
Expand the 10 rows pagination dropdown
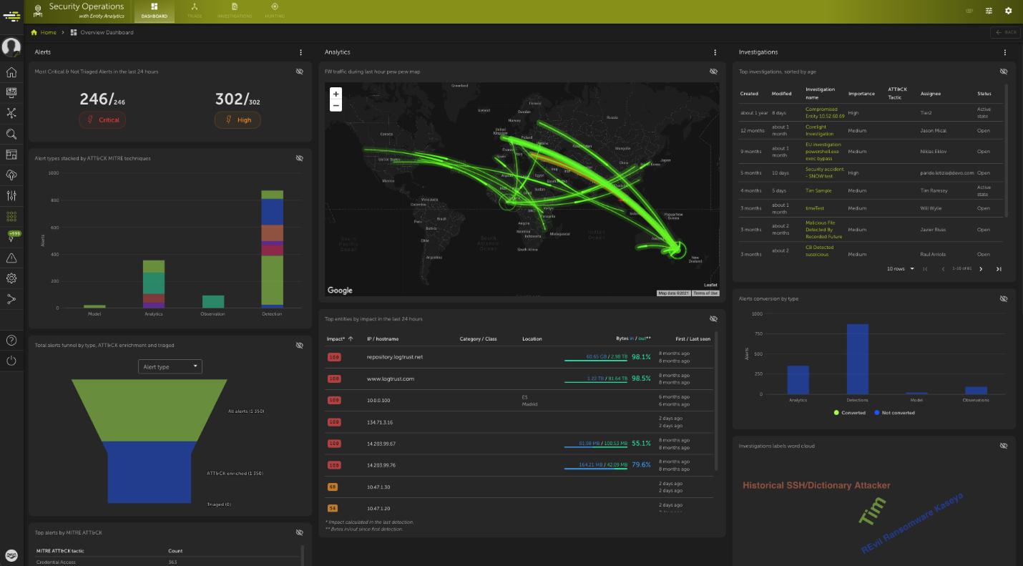901,269
